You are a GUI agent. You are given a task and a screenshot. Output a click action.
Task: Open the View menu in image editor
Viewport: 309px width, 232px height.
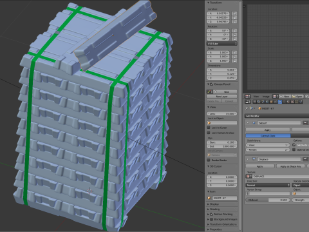pyautogui.click(x=256, y=97)
